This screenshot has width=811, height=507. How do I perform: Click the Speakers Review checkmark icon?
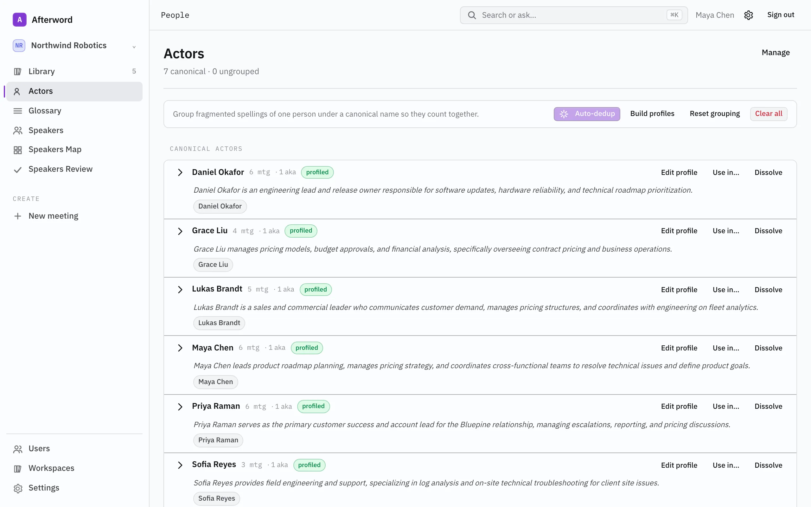click(18, 170)
